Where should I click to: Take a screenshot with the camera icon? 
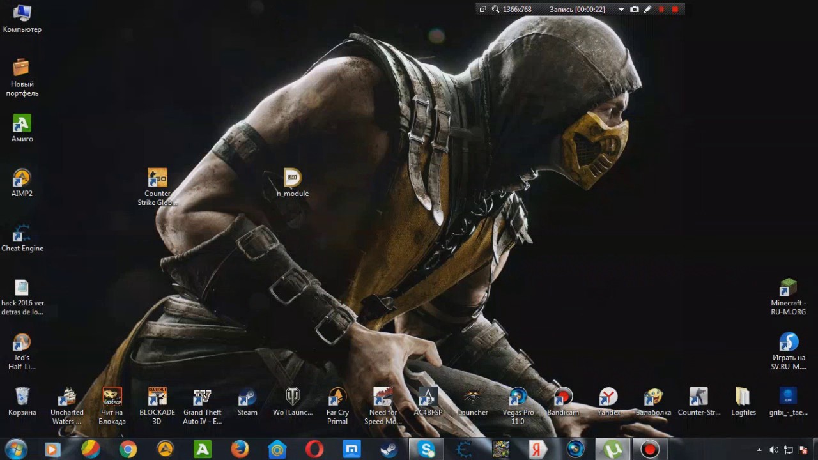(634, 10)
